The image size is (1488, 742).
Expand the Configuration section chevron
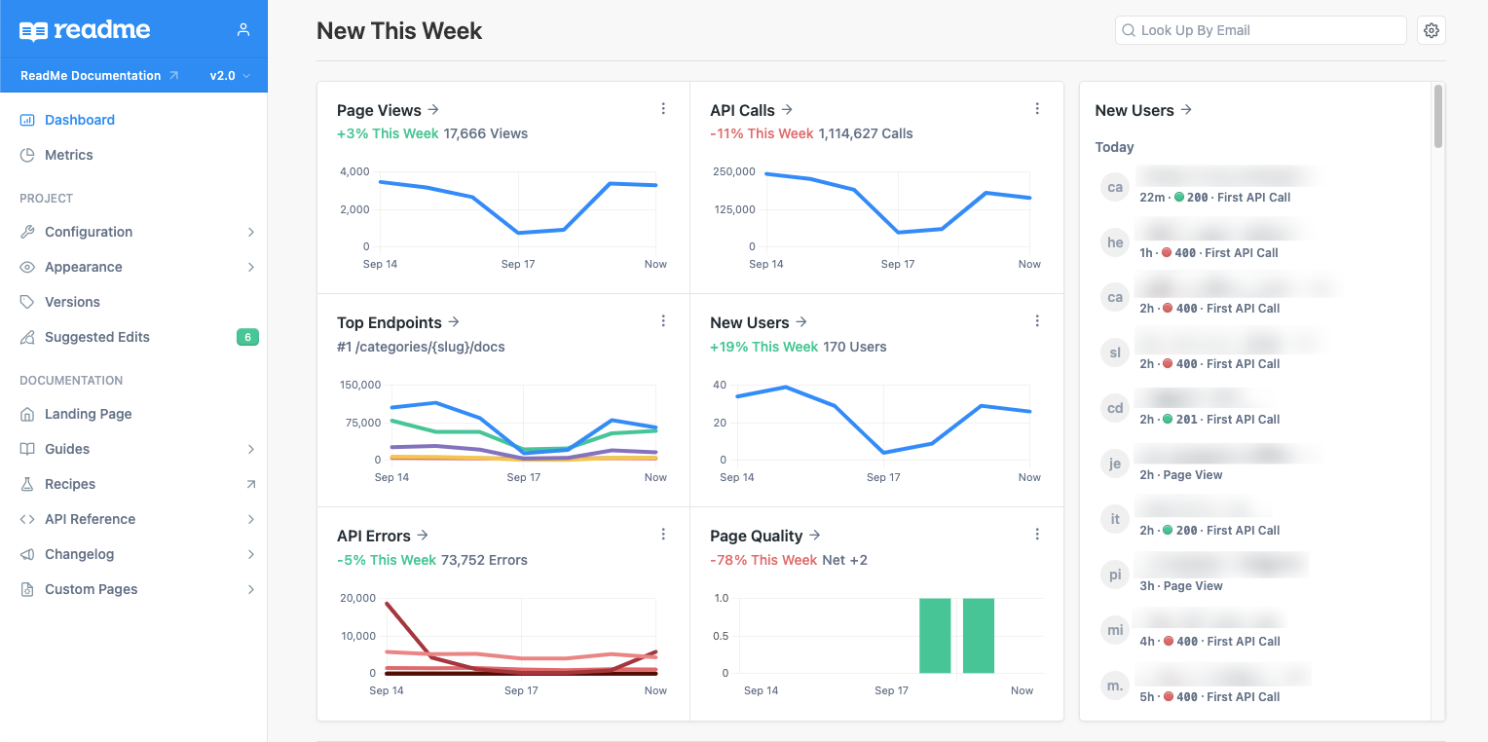tap(250, 232)
